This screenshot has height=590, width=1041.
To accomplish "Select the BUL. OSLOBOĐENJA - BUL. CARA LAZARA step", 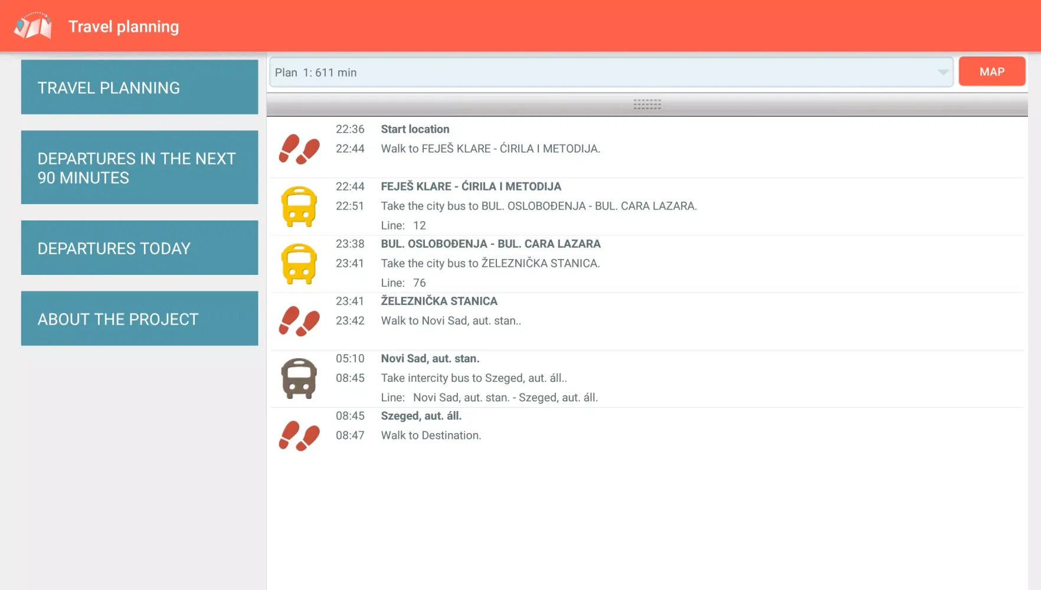I will click(490, 244).
